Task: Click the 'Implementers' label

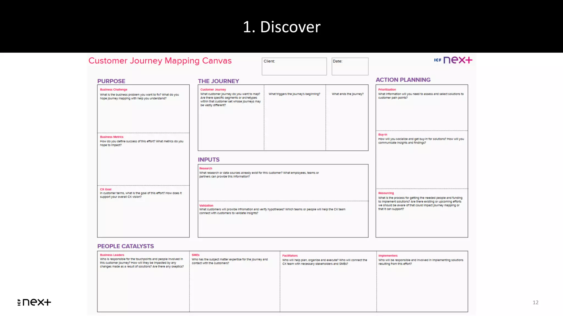Action: 388,256
